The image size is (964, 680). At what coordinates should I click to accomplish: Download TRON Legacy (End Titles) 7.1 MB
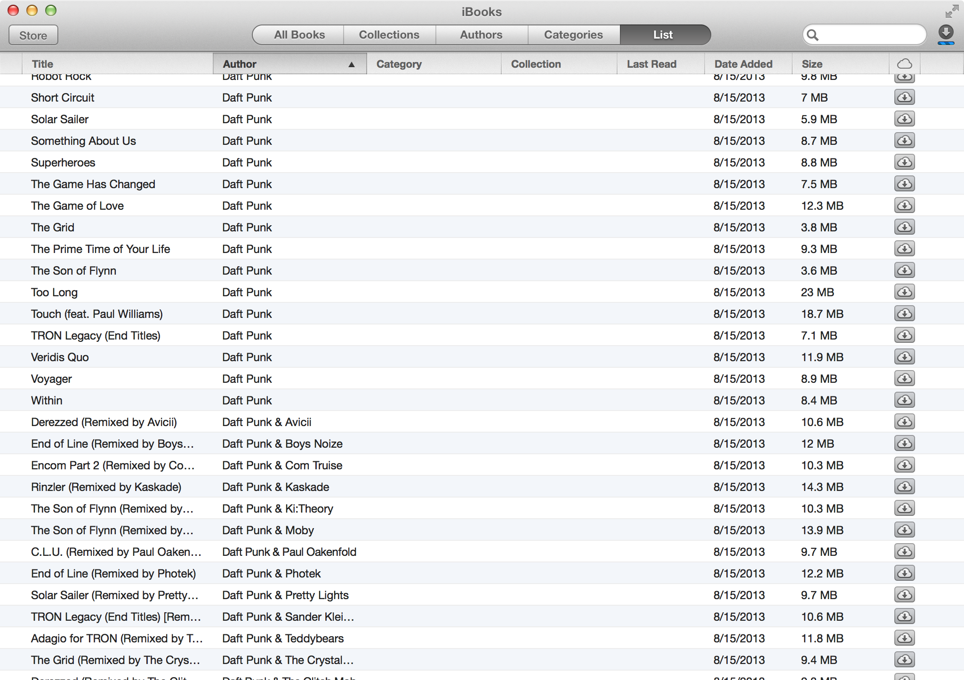pos(904,335)
